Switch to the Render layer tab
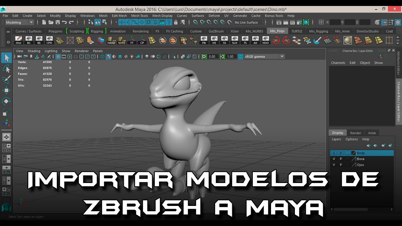Viewport: 402px width, 226px height. click(x=356, y=133)
